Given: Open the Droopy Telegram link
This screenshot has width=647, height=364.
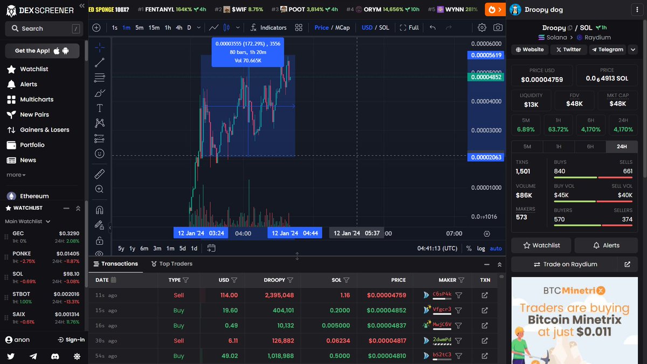Looking at the screenshot, I should tap(607, 49).
